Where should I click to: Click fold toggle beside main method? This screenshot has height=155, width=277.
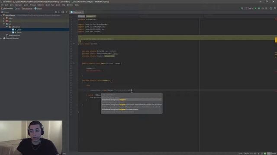click(74, 63)
